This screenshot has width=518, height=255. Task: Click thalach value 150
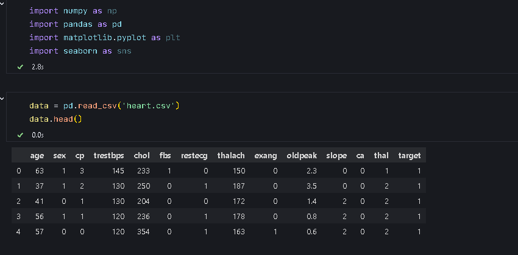point(238,171)
